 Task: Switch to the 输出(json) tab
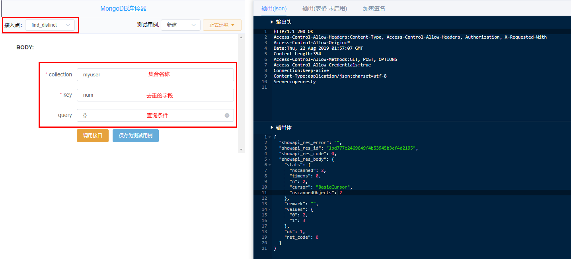pyautogui.click(x=274, y=8)
